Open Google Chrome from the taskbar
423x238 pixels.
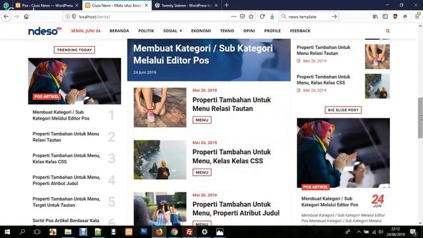pyautogui.click(x=174, y=232)
